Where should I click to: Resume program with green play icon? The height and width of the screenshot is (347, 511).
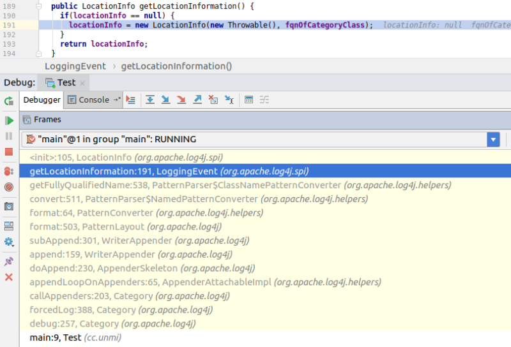click(9, 121)
